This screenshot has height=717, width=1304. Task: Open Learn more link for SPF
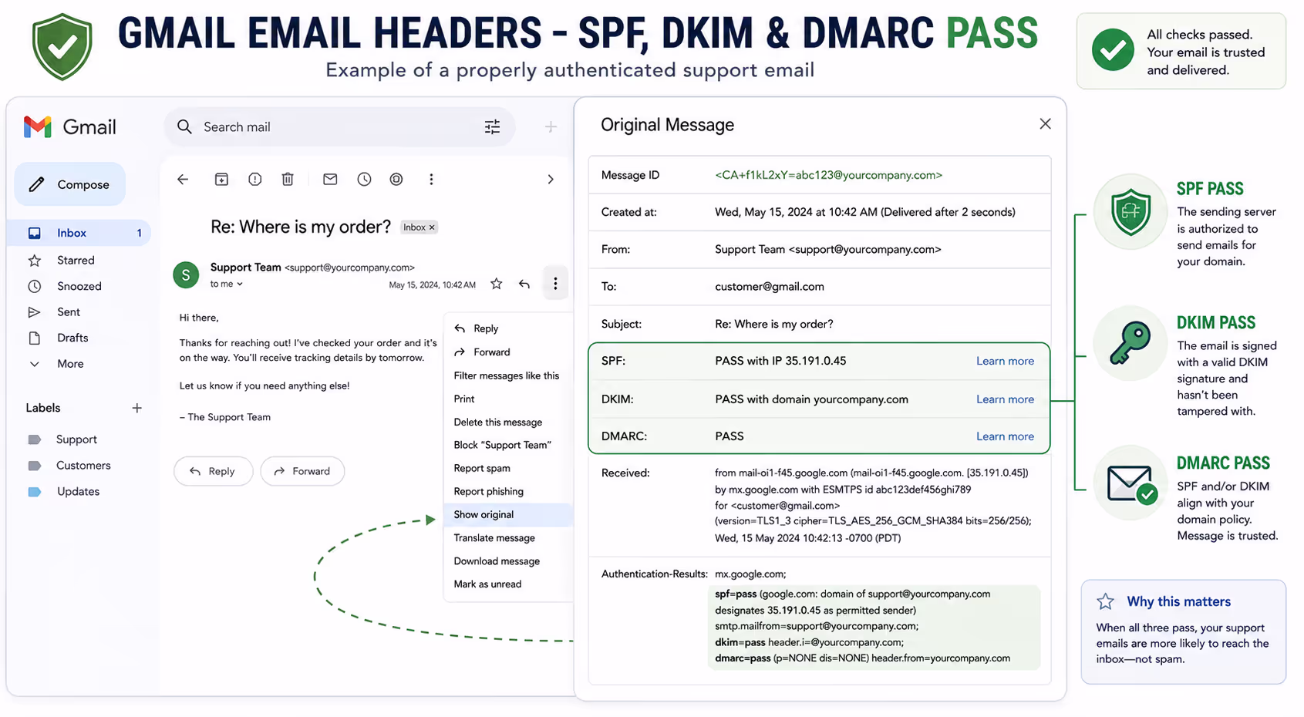(1005, 361)
